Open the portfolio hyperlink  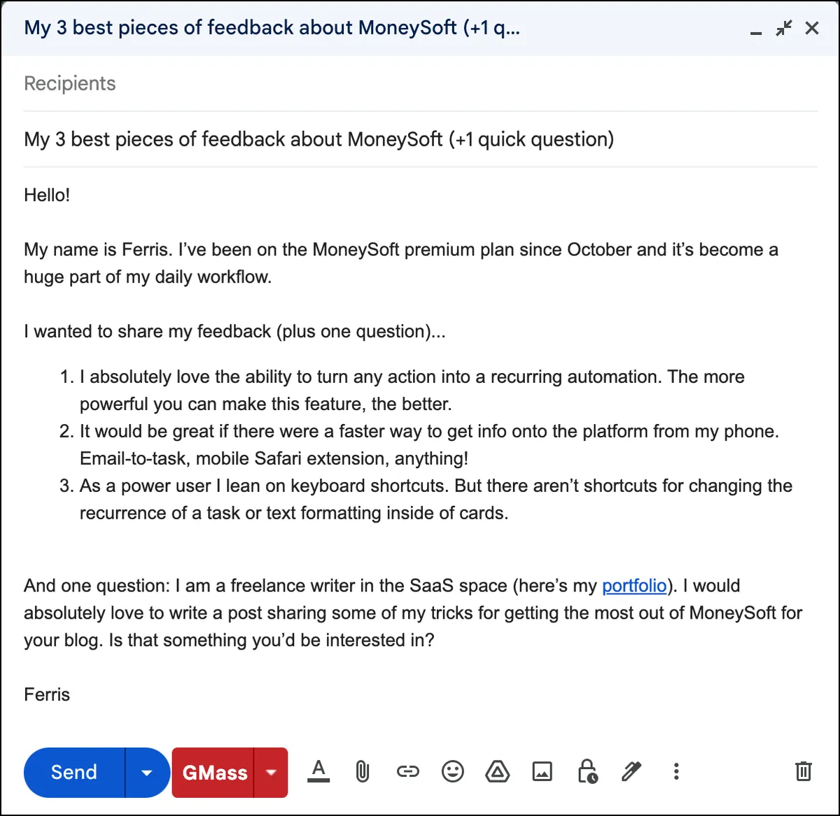(x=634, y=586)
